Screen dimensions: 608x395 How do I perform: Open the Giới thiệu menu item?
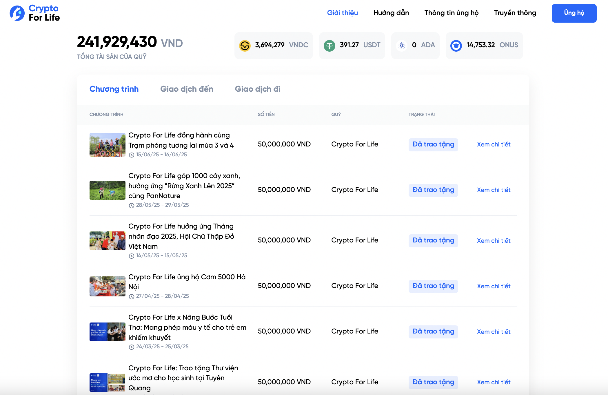tap(343, 13)
